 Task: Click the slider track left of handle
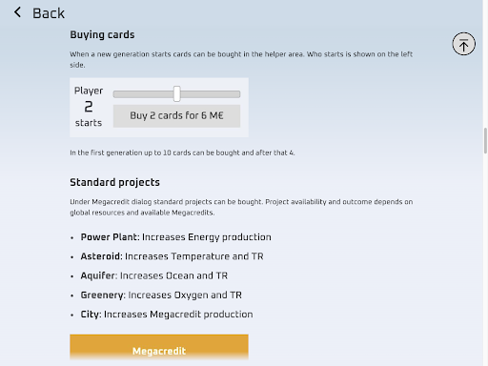pyautogui.click(x=143, y=94)
